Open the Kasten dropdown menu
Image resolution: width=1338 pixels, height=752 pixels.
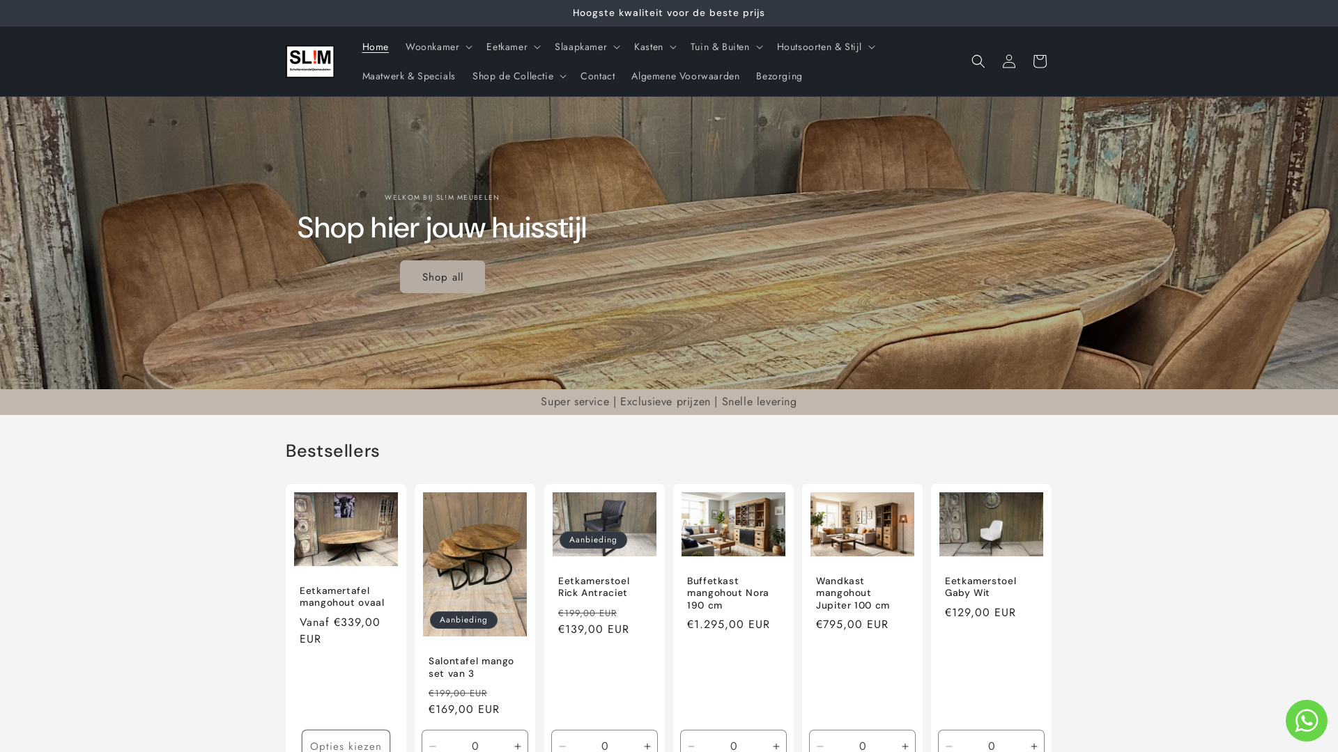point(654,47)
